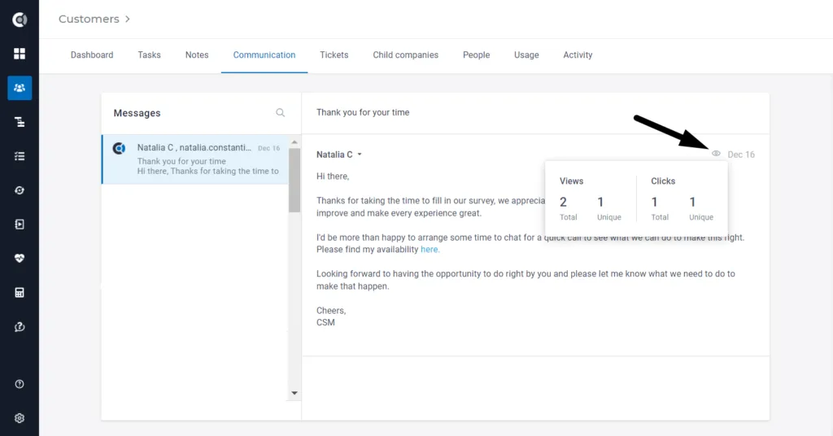
Task: Open the lifecycle circular icon in sidebar
Action: coord(20,190)
